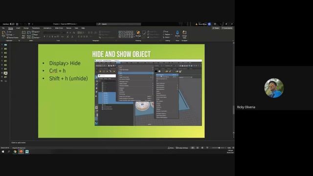Open Chrome from the taskbar
The height and width of the screenshot is (176, 313).
click(x=15, y=152)
